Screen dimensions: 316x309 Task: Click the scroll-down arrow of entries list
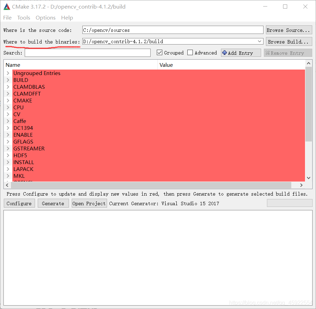(308, 178)
